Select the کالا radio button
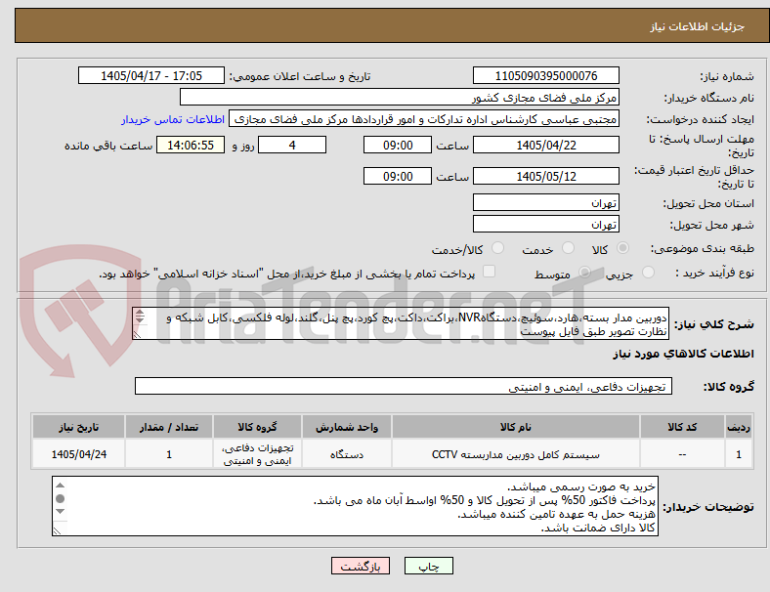The height and width of the screenshot is (592, 770). click(622, 248)
